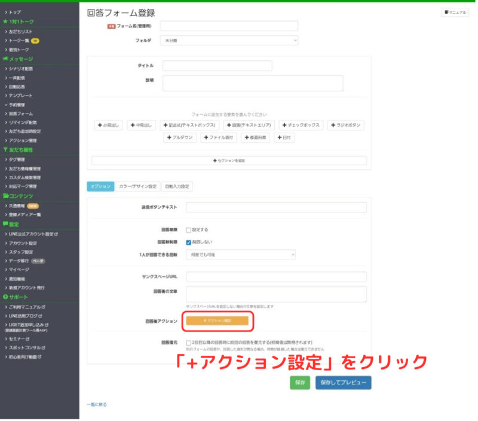Select the オプション tab
Image resolution: width=478 pixels, height=421 pixels.
click(x=100, y=187)
